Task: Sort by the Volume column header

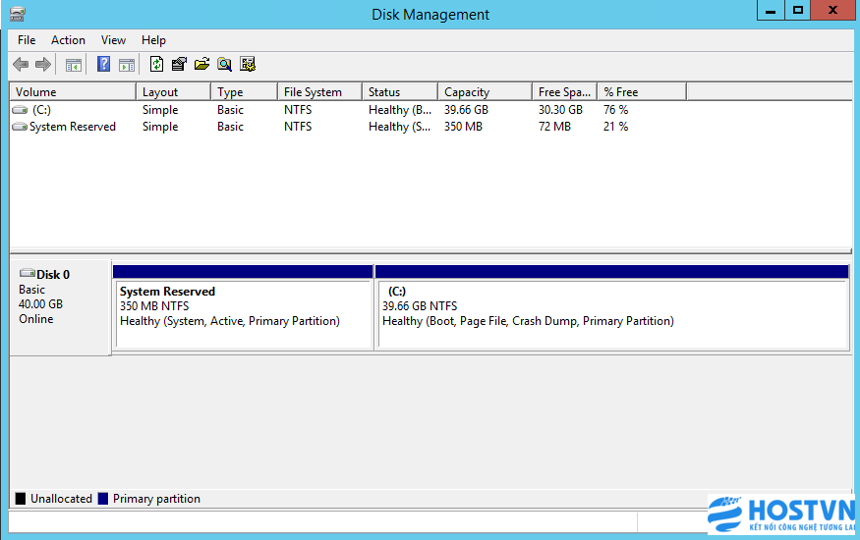Action: (x=73, y=92)
